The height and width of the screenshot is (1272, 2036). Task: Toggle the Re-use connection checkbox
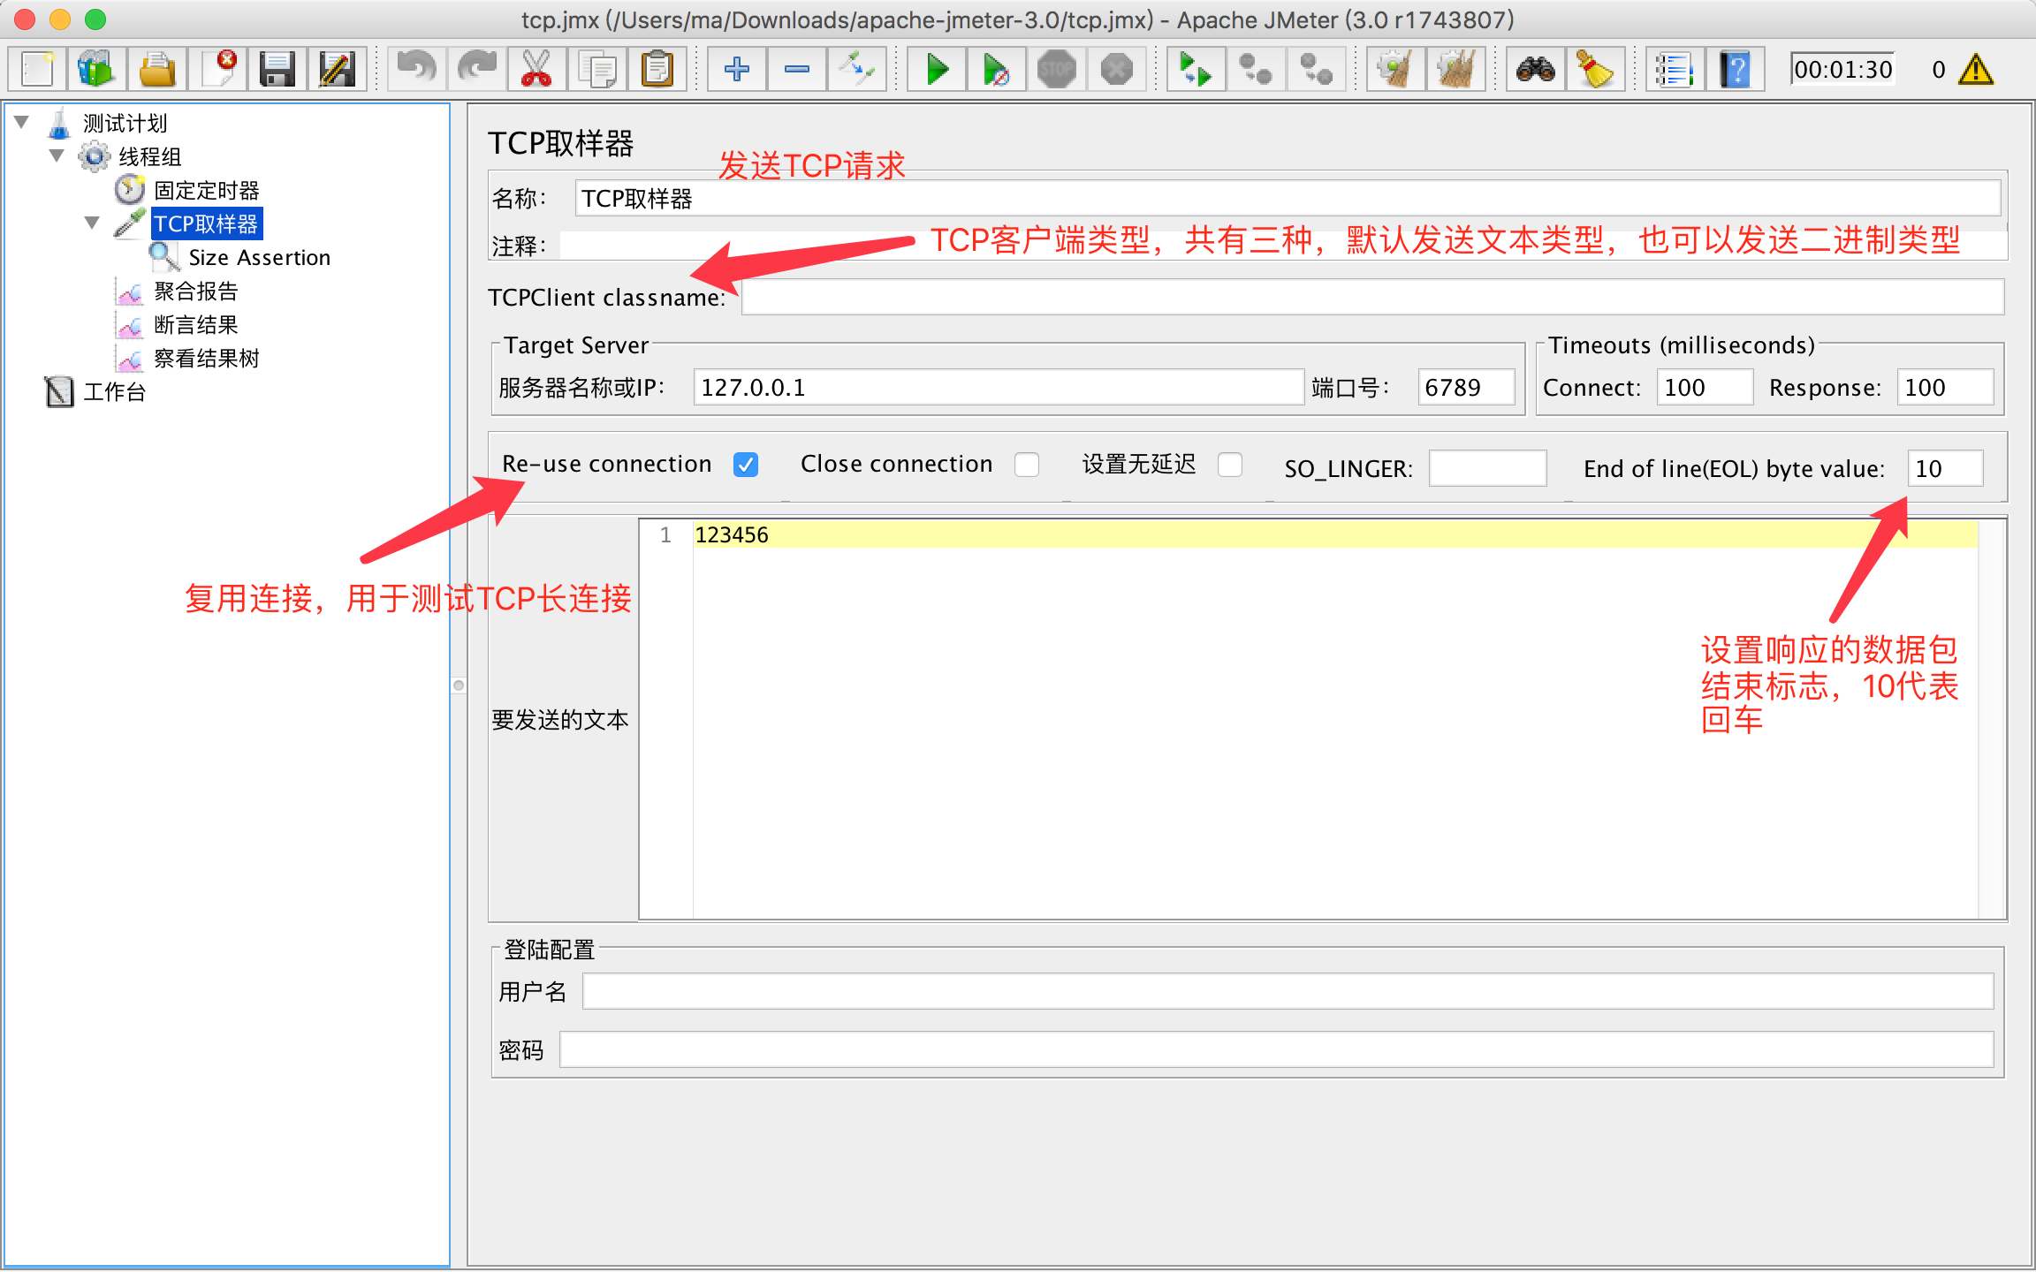coord(746,465)
